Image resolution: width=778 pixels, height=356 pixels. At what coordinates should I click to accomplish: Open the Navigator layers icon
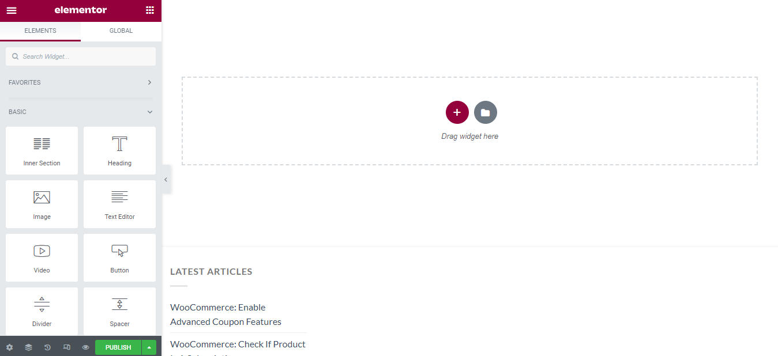tap(28, 347)
